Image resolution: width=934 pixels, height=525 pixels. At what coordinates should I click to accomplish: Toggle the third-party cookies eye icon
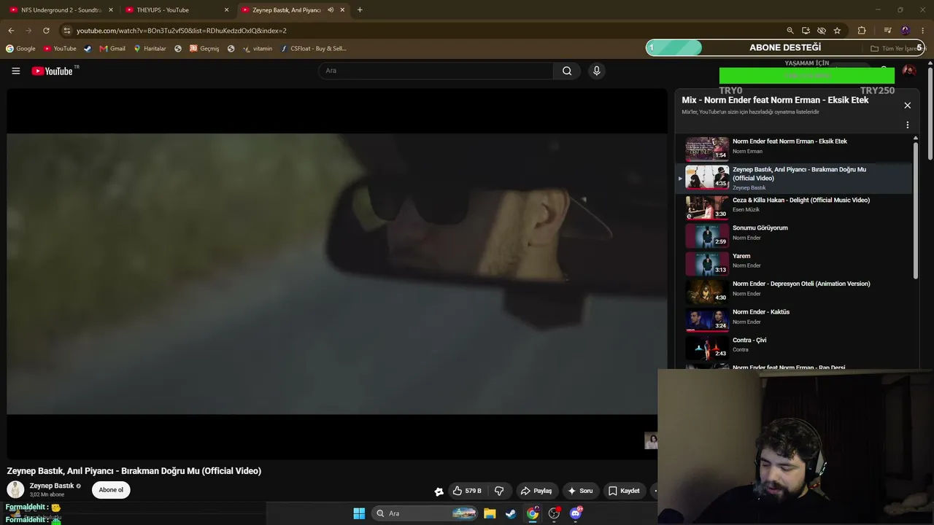[822, 31]
